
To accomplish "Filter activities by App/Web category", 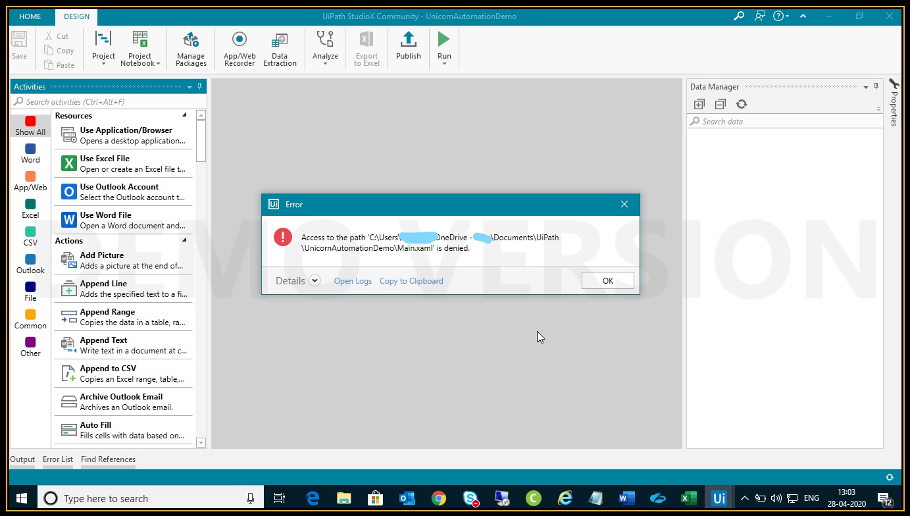I will point(30,181).
